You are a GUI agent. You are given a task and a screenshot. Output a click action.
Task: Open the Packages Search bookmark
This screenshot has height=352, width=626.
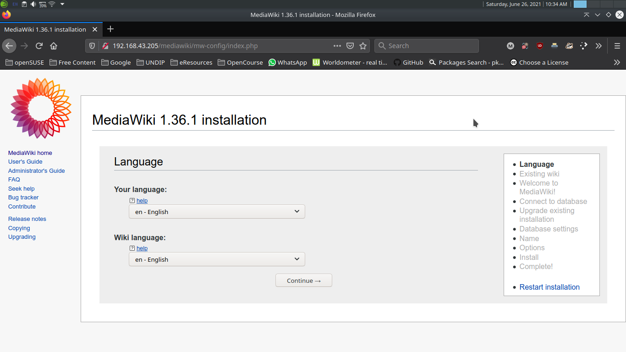(466, 62)
